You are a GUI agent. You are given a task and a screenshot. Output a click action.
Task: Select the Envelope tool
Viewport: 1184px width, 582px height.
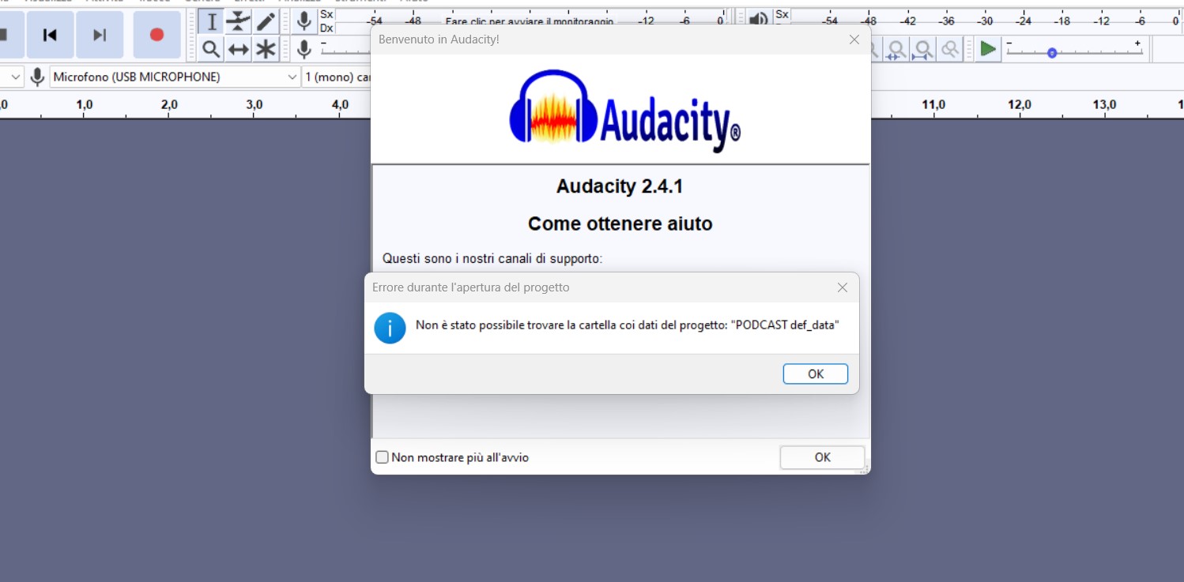coord(238,21)
